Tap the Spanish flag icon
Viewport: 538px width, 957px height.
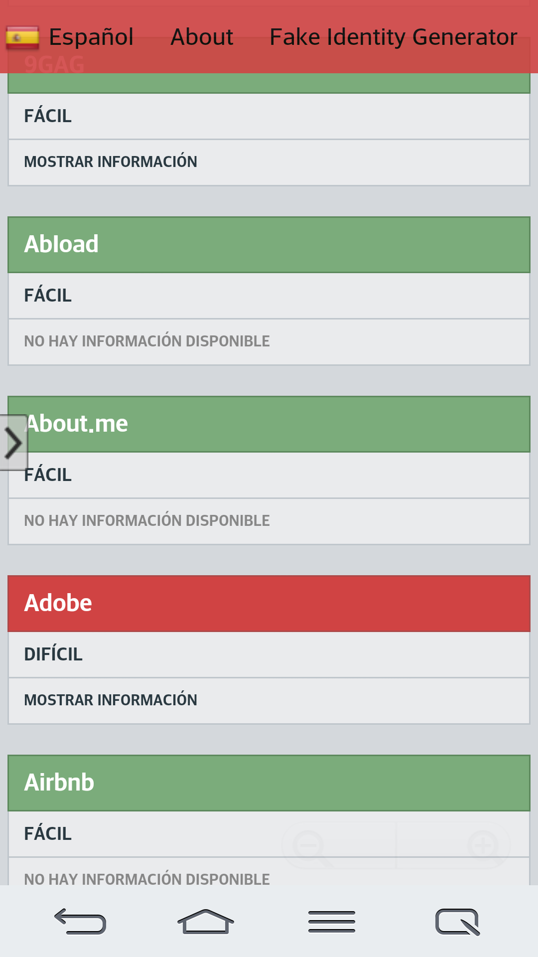(22, 38)
